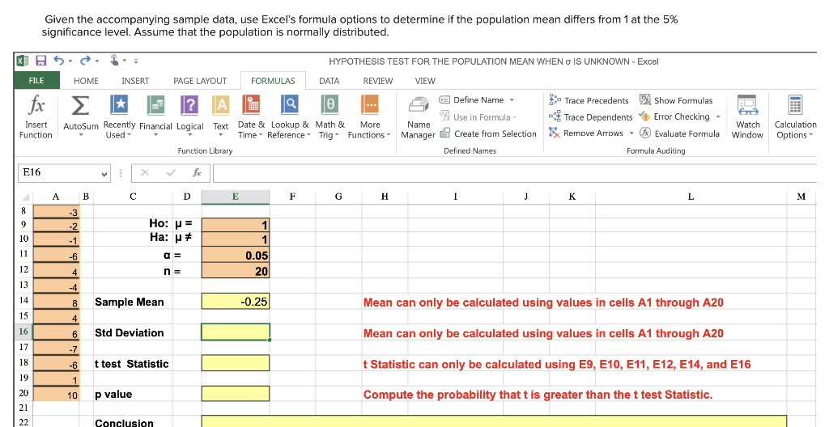Image resolution: width=829 pixels, height=427 pixels.
Task: Click Trace Dependents
Action: coord(590,116)
